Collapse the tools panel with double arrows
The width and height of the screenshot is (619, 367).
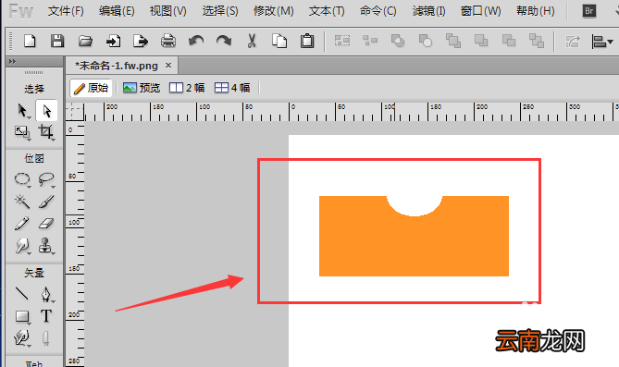click(x=12, y=62)
